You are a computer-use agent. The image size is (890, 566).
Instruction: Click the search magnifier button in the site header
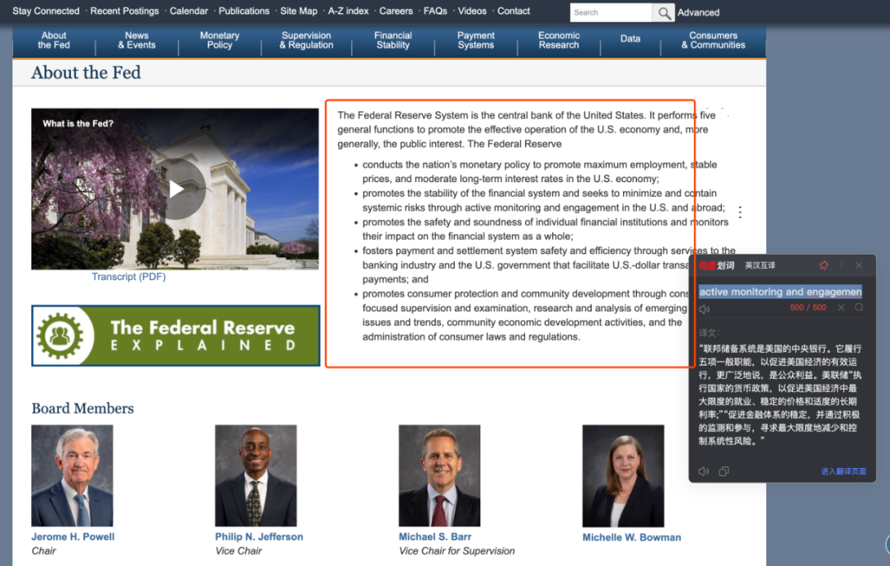663,12
